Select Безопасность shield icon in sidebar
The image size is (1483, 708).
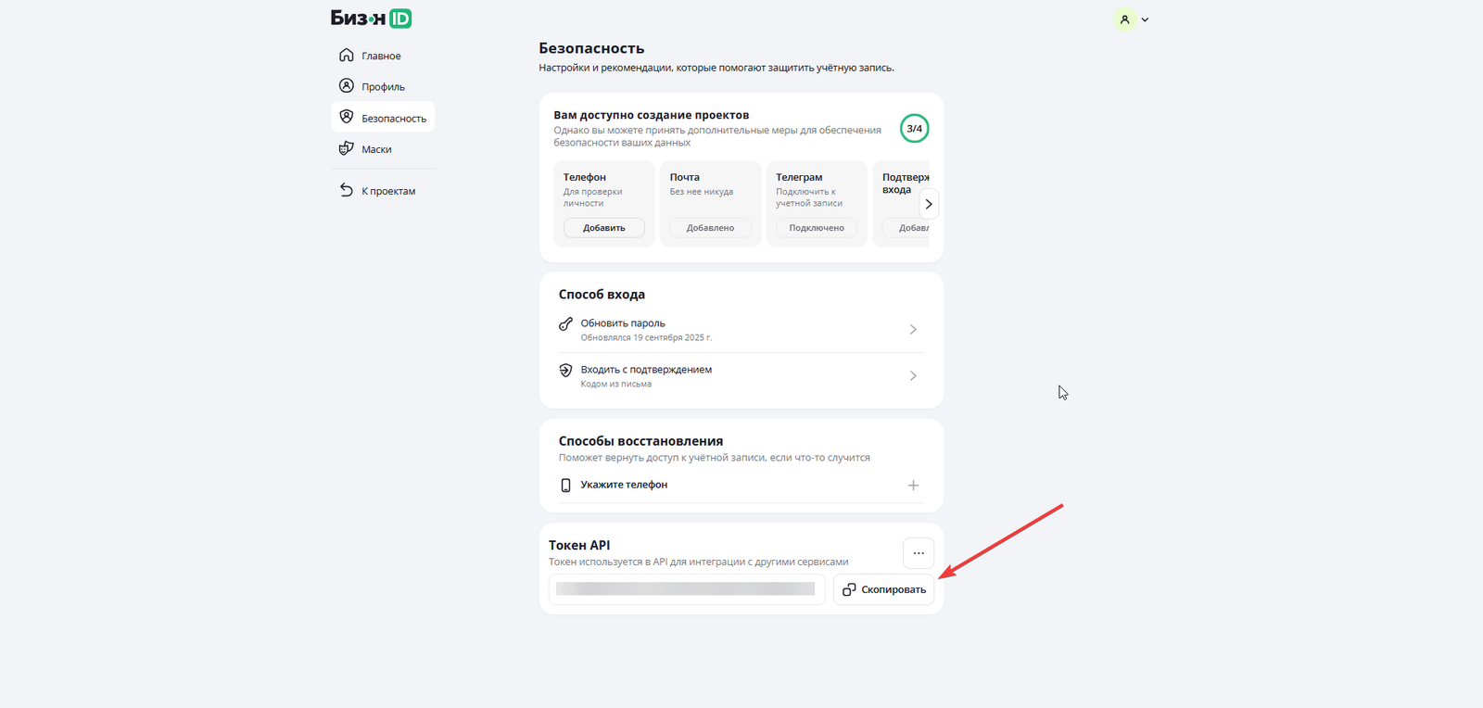pyautogui.click(x=347, y=117)
